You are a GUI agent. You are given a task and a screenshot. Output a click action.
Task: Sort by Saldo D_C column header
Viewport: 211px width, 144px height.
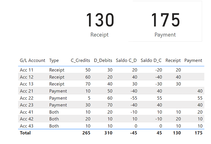(x=151, y=61)
